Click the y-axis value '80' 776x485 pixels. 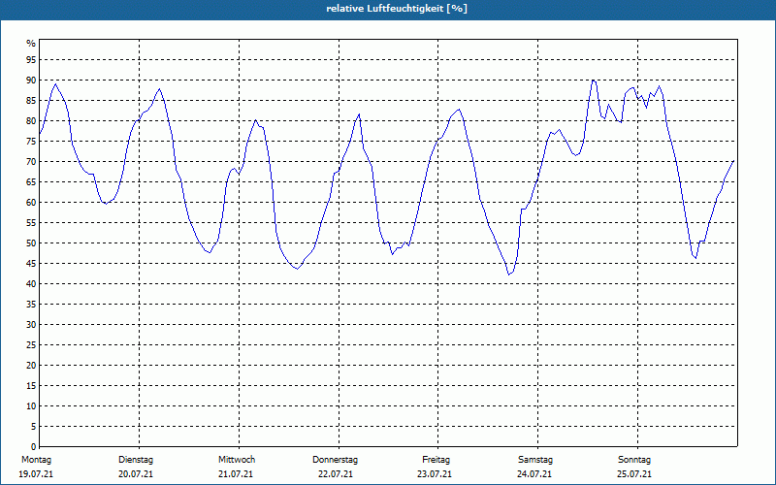tap(31, 120)
